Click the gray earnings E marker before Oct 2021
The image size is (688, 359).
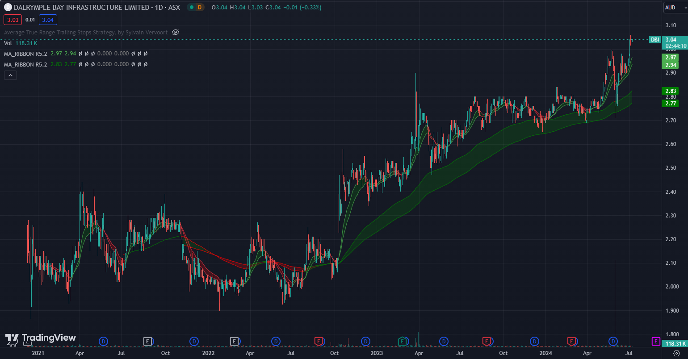(x=147, y=341)
